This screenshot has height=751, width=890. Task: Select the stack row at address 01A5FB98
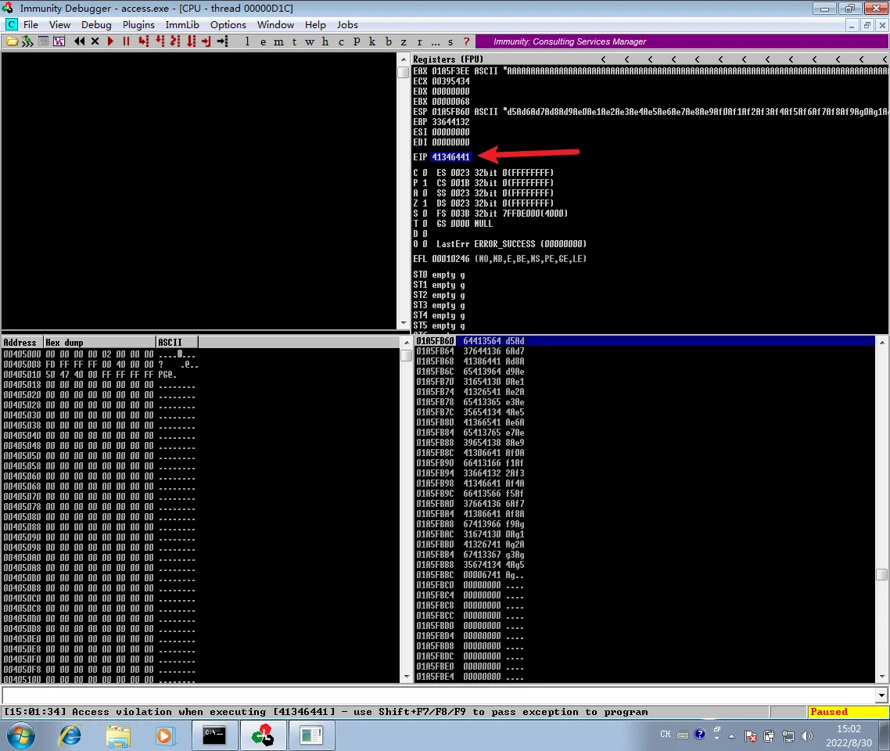coord(644,483)
